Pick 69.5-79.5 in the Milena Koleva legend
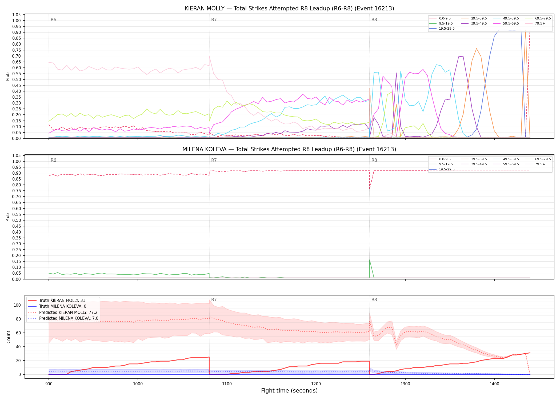The height and width of the screenshot is (400, 560). point(538,159)
